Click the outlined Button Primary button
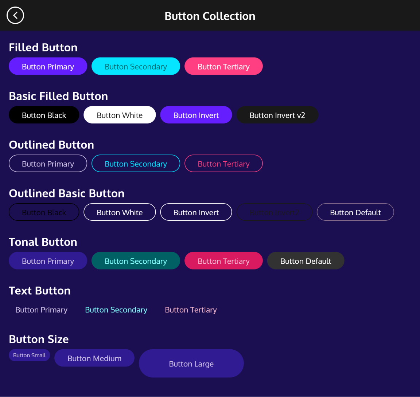The width and height of the screenshot is (420, 397). (48, 164)
